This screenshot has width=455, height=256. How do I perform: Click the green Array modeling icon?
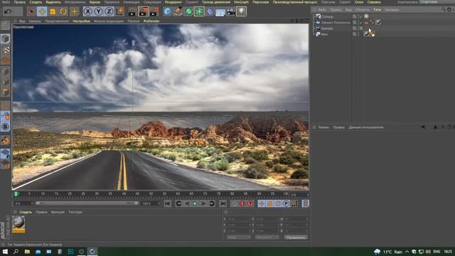199,11
